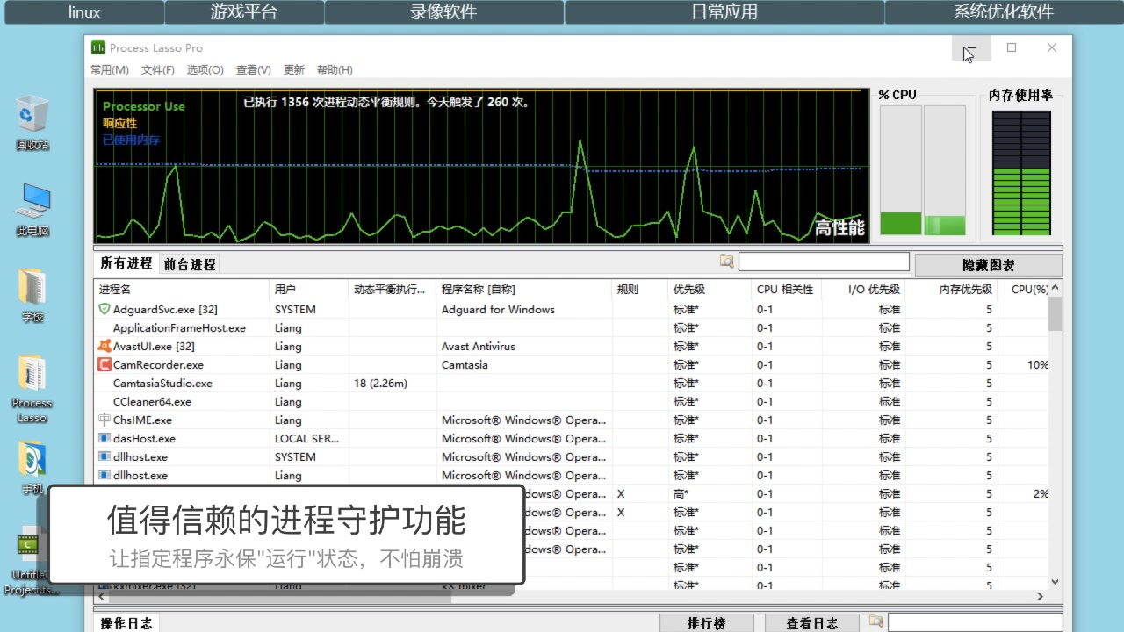Sort by the 内存优先级 column header
Viewport: 1124px width, 632px height.
point(951,289)
